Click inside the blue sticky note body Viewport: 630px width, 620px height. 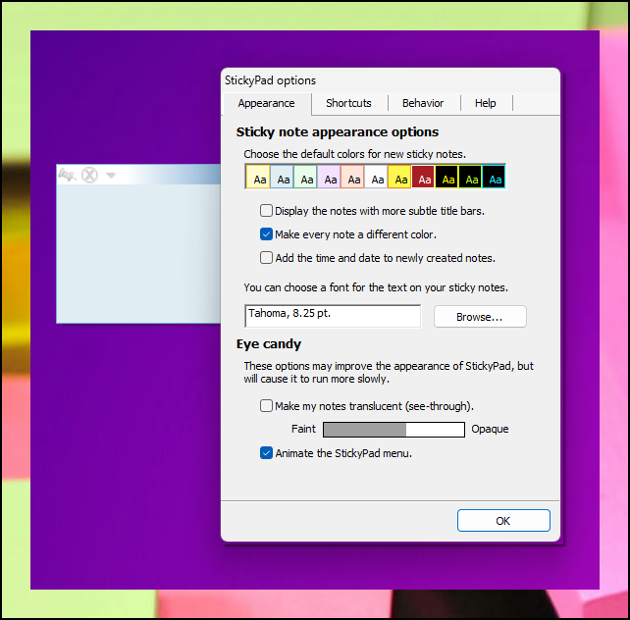138,253
